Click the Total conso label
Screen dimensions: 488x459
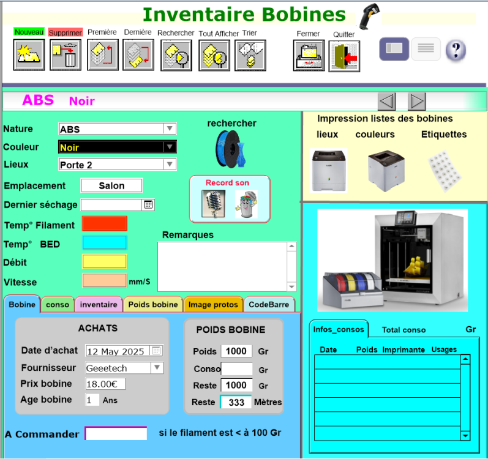[404, 330]
